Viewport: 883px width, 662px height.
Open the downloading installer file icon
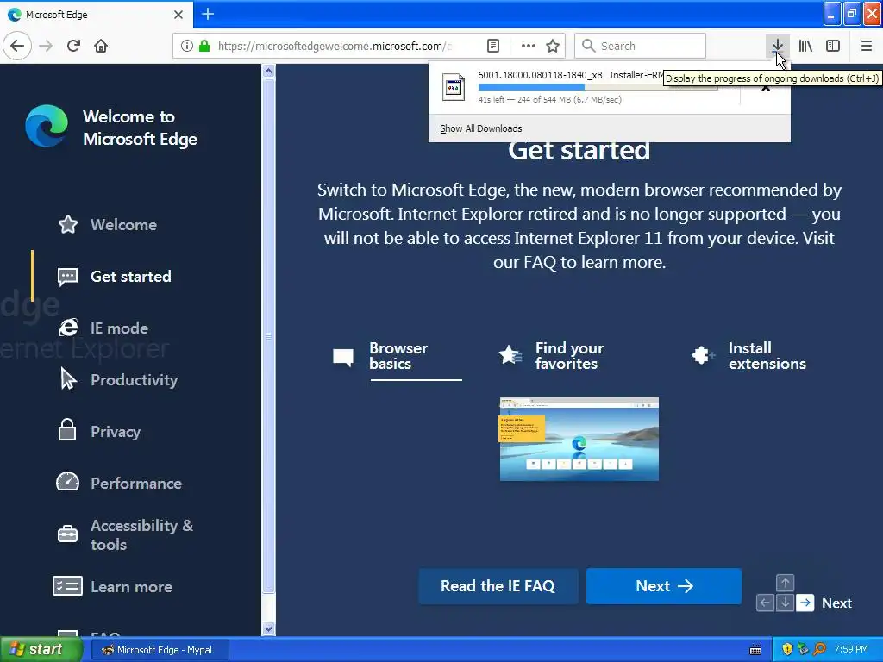point(454,87)
